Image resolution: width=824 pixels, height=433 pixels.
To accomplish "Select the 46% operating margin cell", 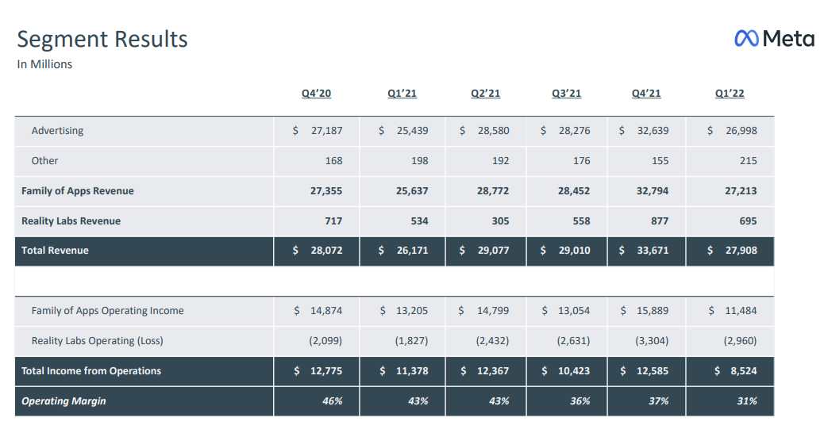I will click(333, 401).
